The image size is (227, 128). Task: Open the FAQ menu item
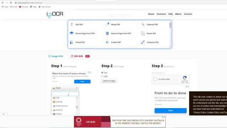click(170, 14)
